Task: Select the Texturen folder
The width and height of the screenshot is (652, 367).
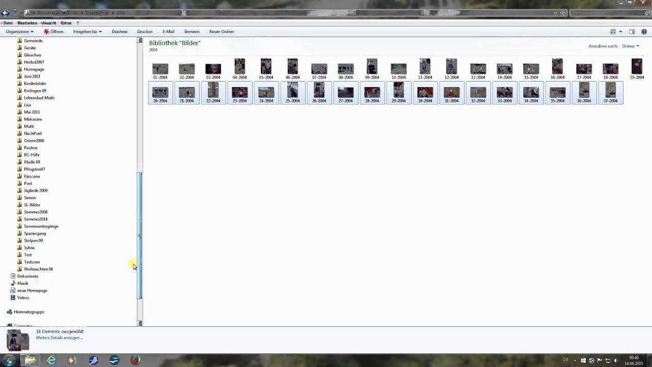Action: click(32, 262)
